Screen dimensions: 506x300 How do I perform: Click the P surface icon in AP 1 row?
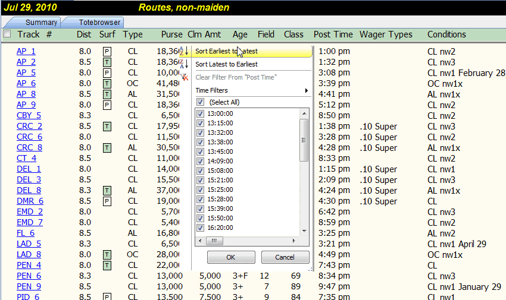click(107, 52)
